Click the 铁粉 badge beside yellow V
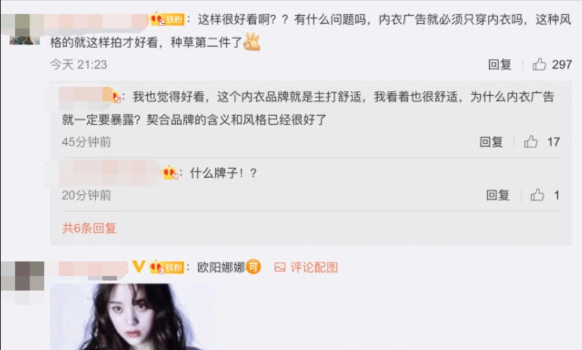The height and width of the screenshot is (350, 582). 167,267
